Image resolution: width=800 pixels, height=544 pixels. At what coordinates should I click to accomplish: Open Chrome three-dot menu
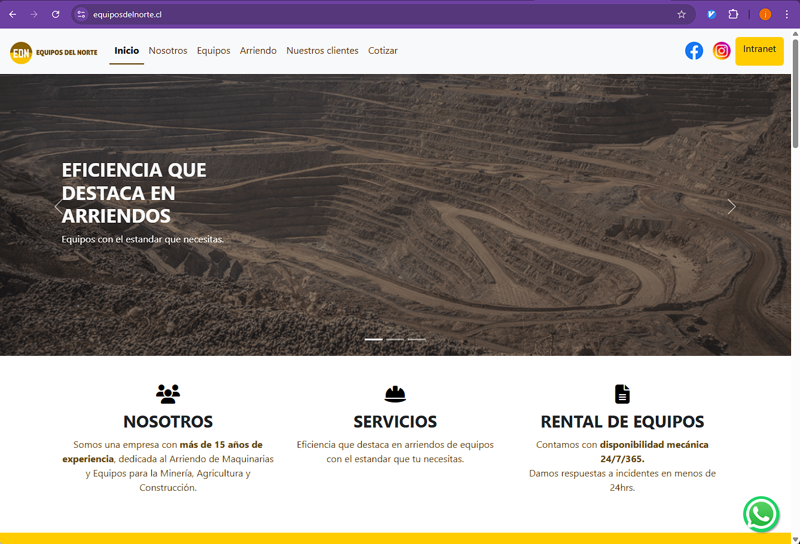(x=787, y=14)
